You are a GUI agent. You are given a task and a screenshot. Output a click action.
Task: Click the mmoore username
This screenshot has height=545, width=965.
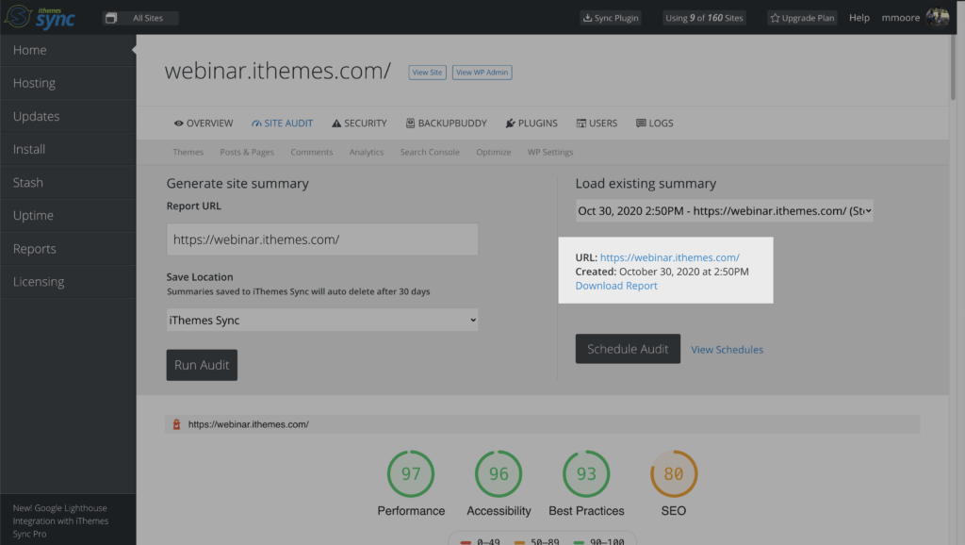[x=900, y=18]
